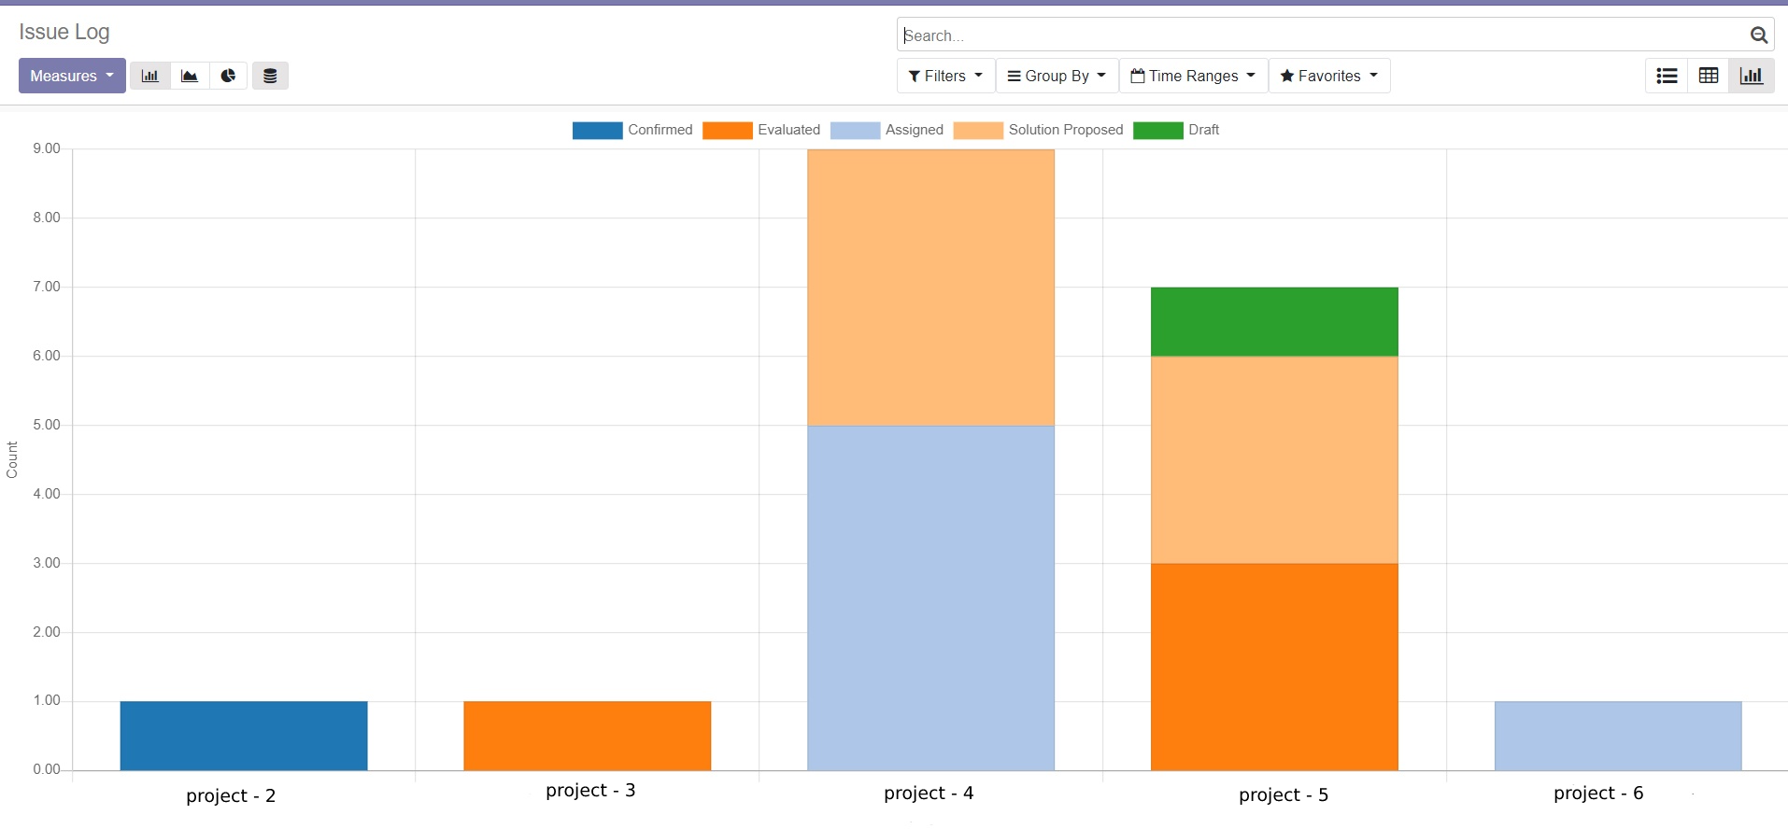
Task: Open the Group By dropdown
Action: 1057,76
